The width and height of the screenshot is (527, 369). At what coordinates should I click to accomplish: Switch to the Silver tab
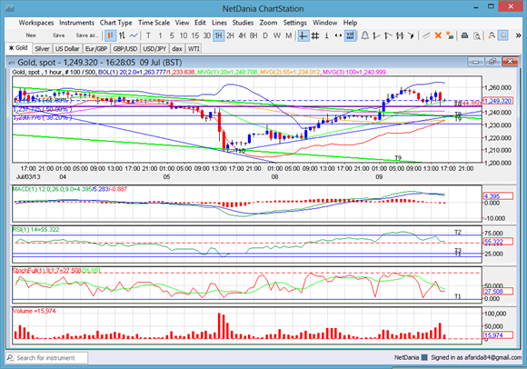pyautogui.click(x=42, y=49)
